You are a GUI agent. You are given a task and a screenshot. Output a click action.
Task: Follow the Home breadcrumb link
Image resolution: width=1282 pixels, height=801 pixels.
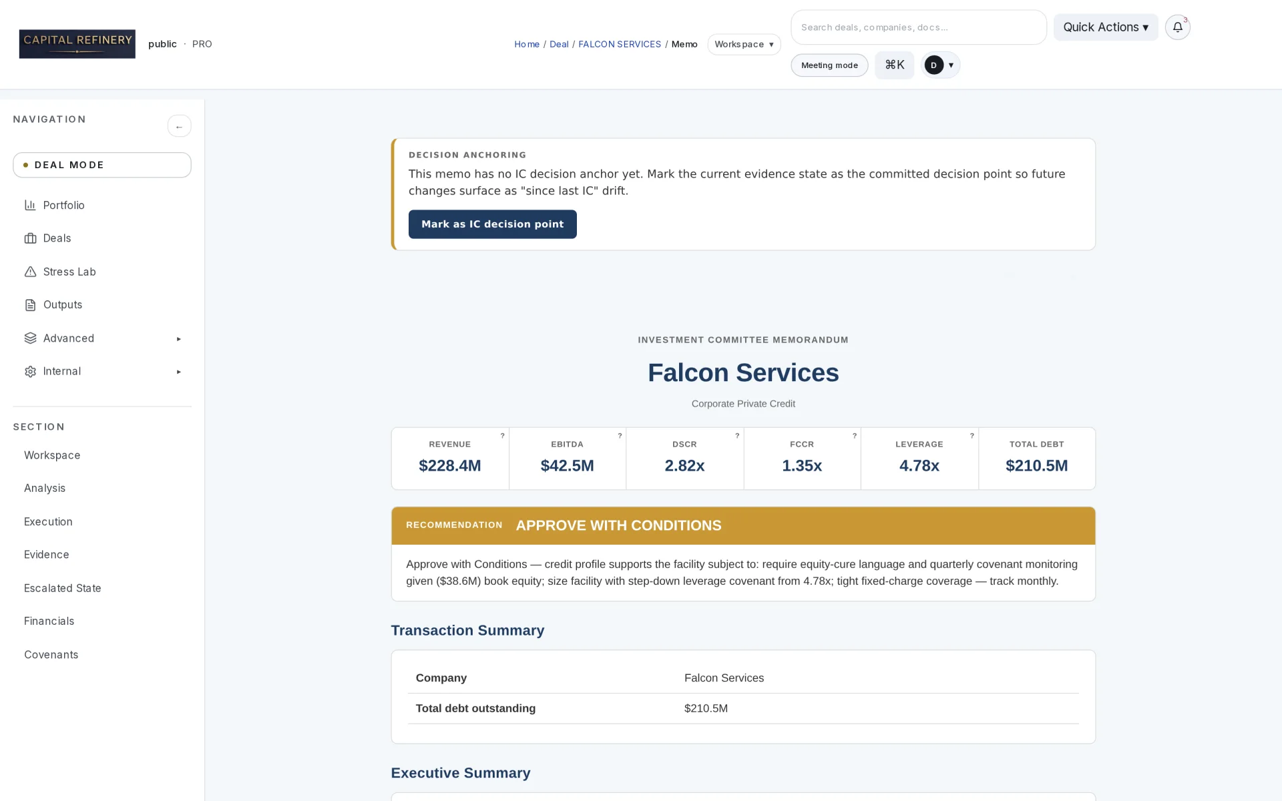pyautogui.click(x=527, y=44)
